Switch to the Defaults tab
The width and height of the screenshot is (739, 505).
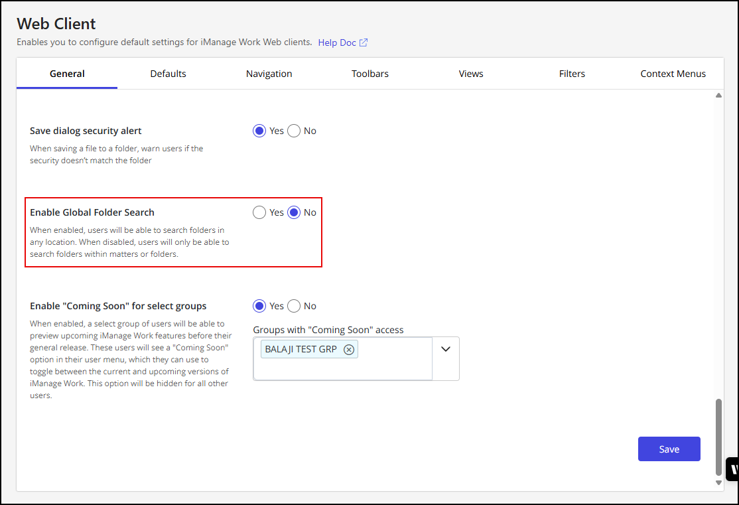(x=168, y=74)
